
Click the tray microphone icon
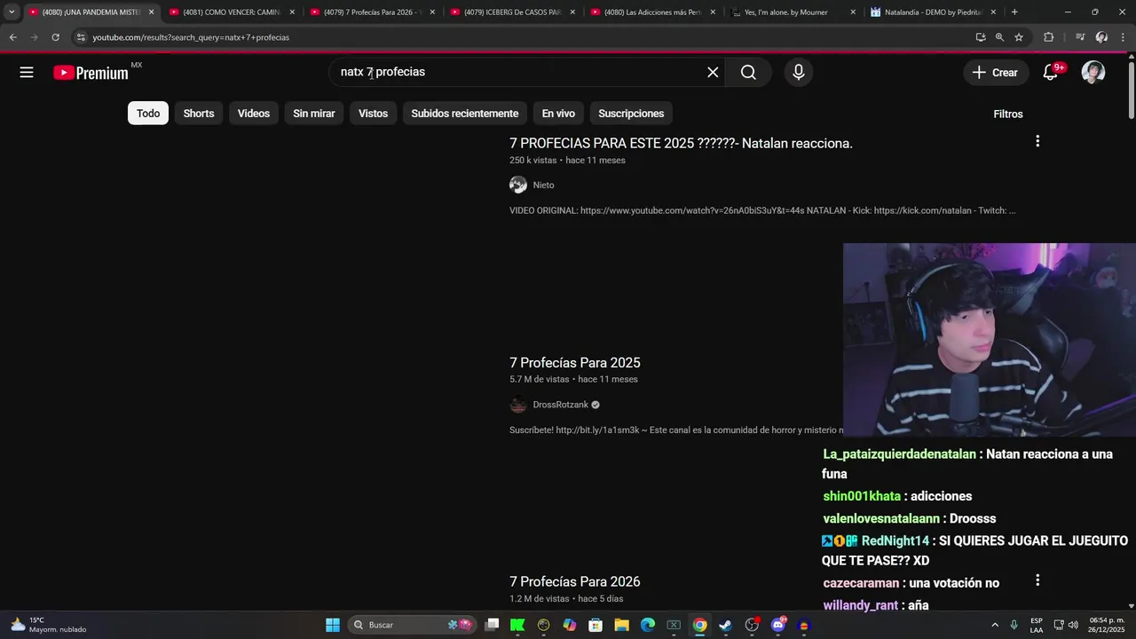[1014, 625]
